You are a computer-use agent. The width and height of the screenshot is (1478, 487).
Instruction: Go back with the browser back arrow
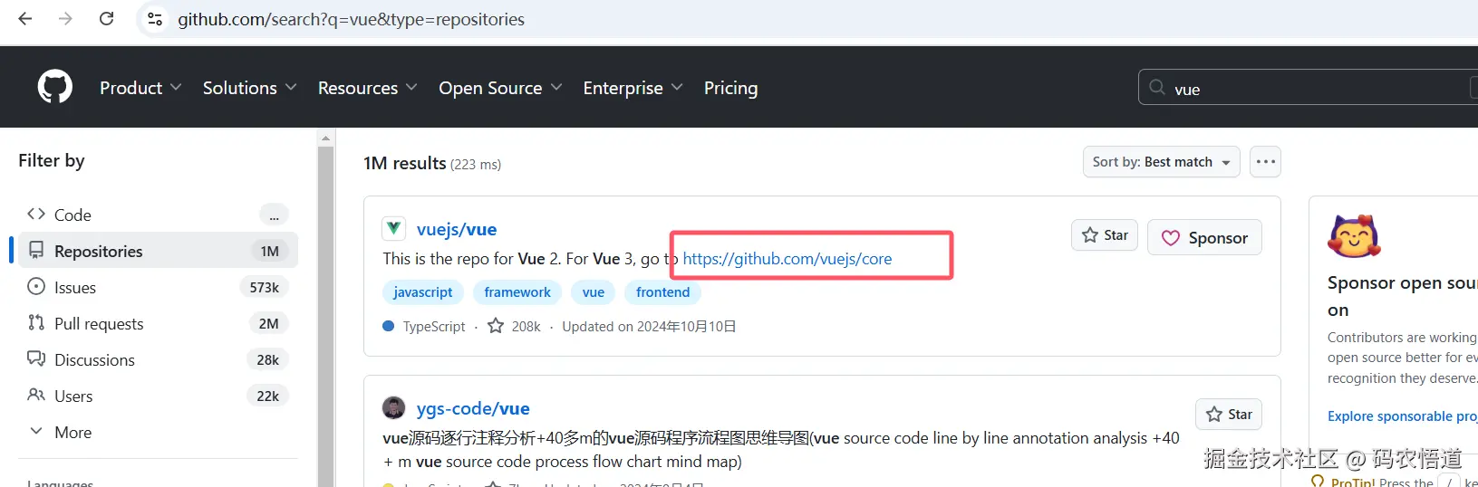(25, 19)
